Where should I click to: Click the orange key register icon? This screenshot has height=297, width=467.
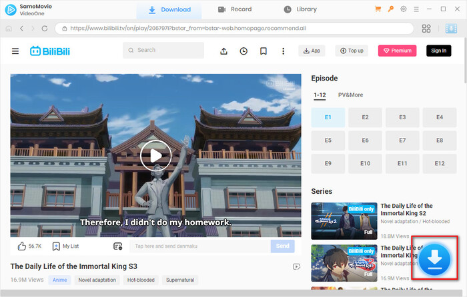pos(390,9)
